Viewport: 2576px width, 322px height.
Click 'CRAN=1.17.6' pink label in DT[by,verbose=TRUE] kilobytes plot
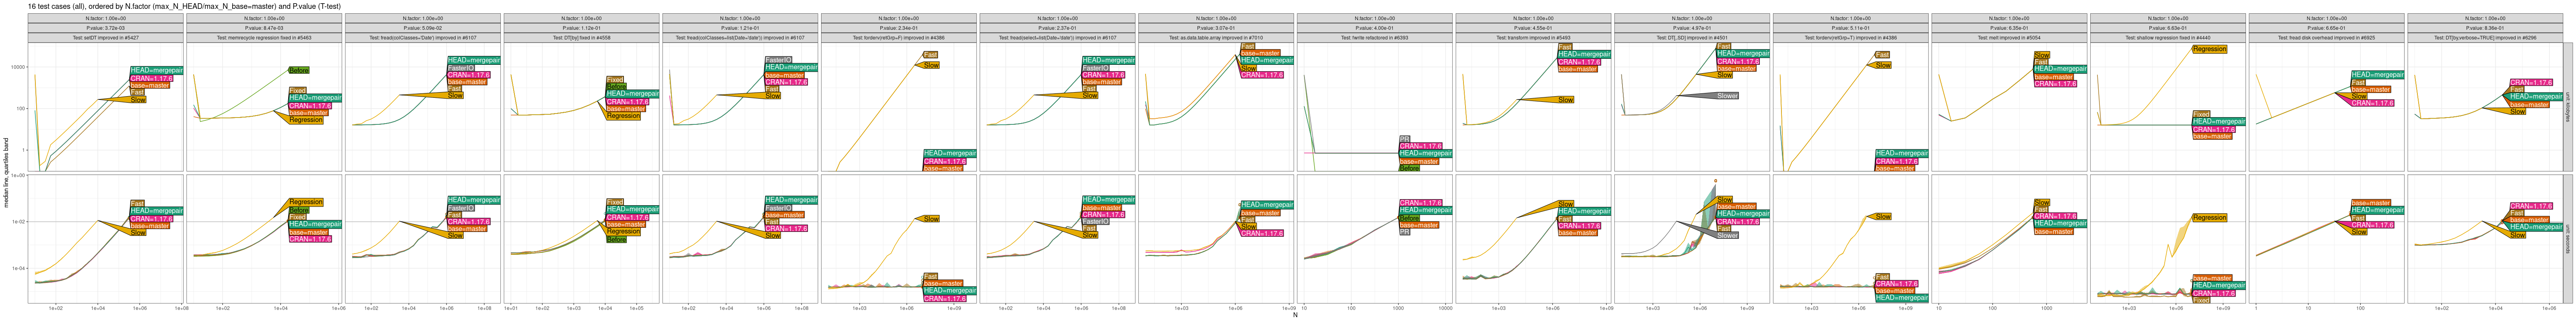pos(2530,83)
